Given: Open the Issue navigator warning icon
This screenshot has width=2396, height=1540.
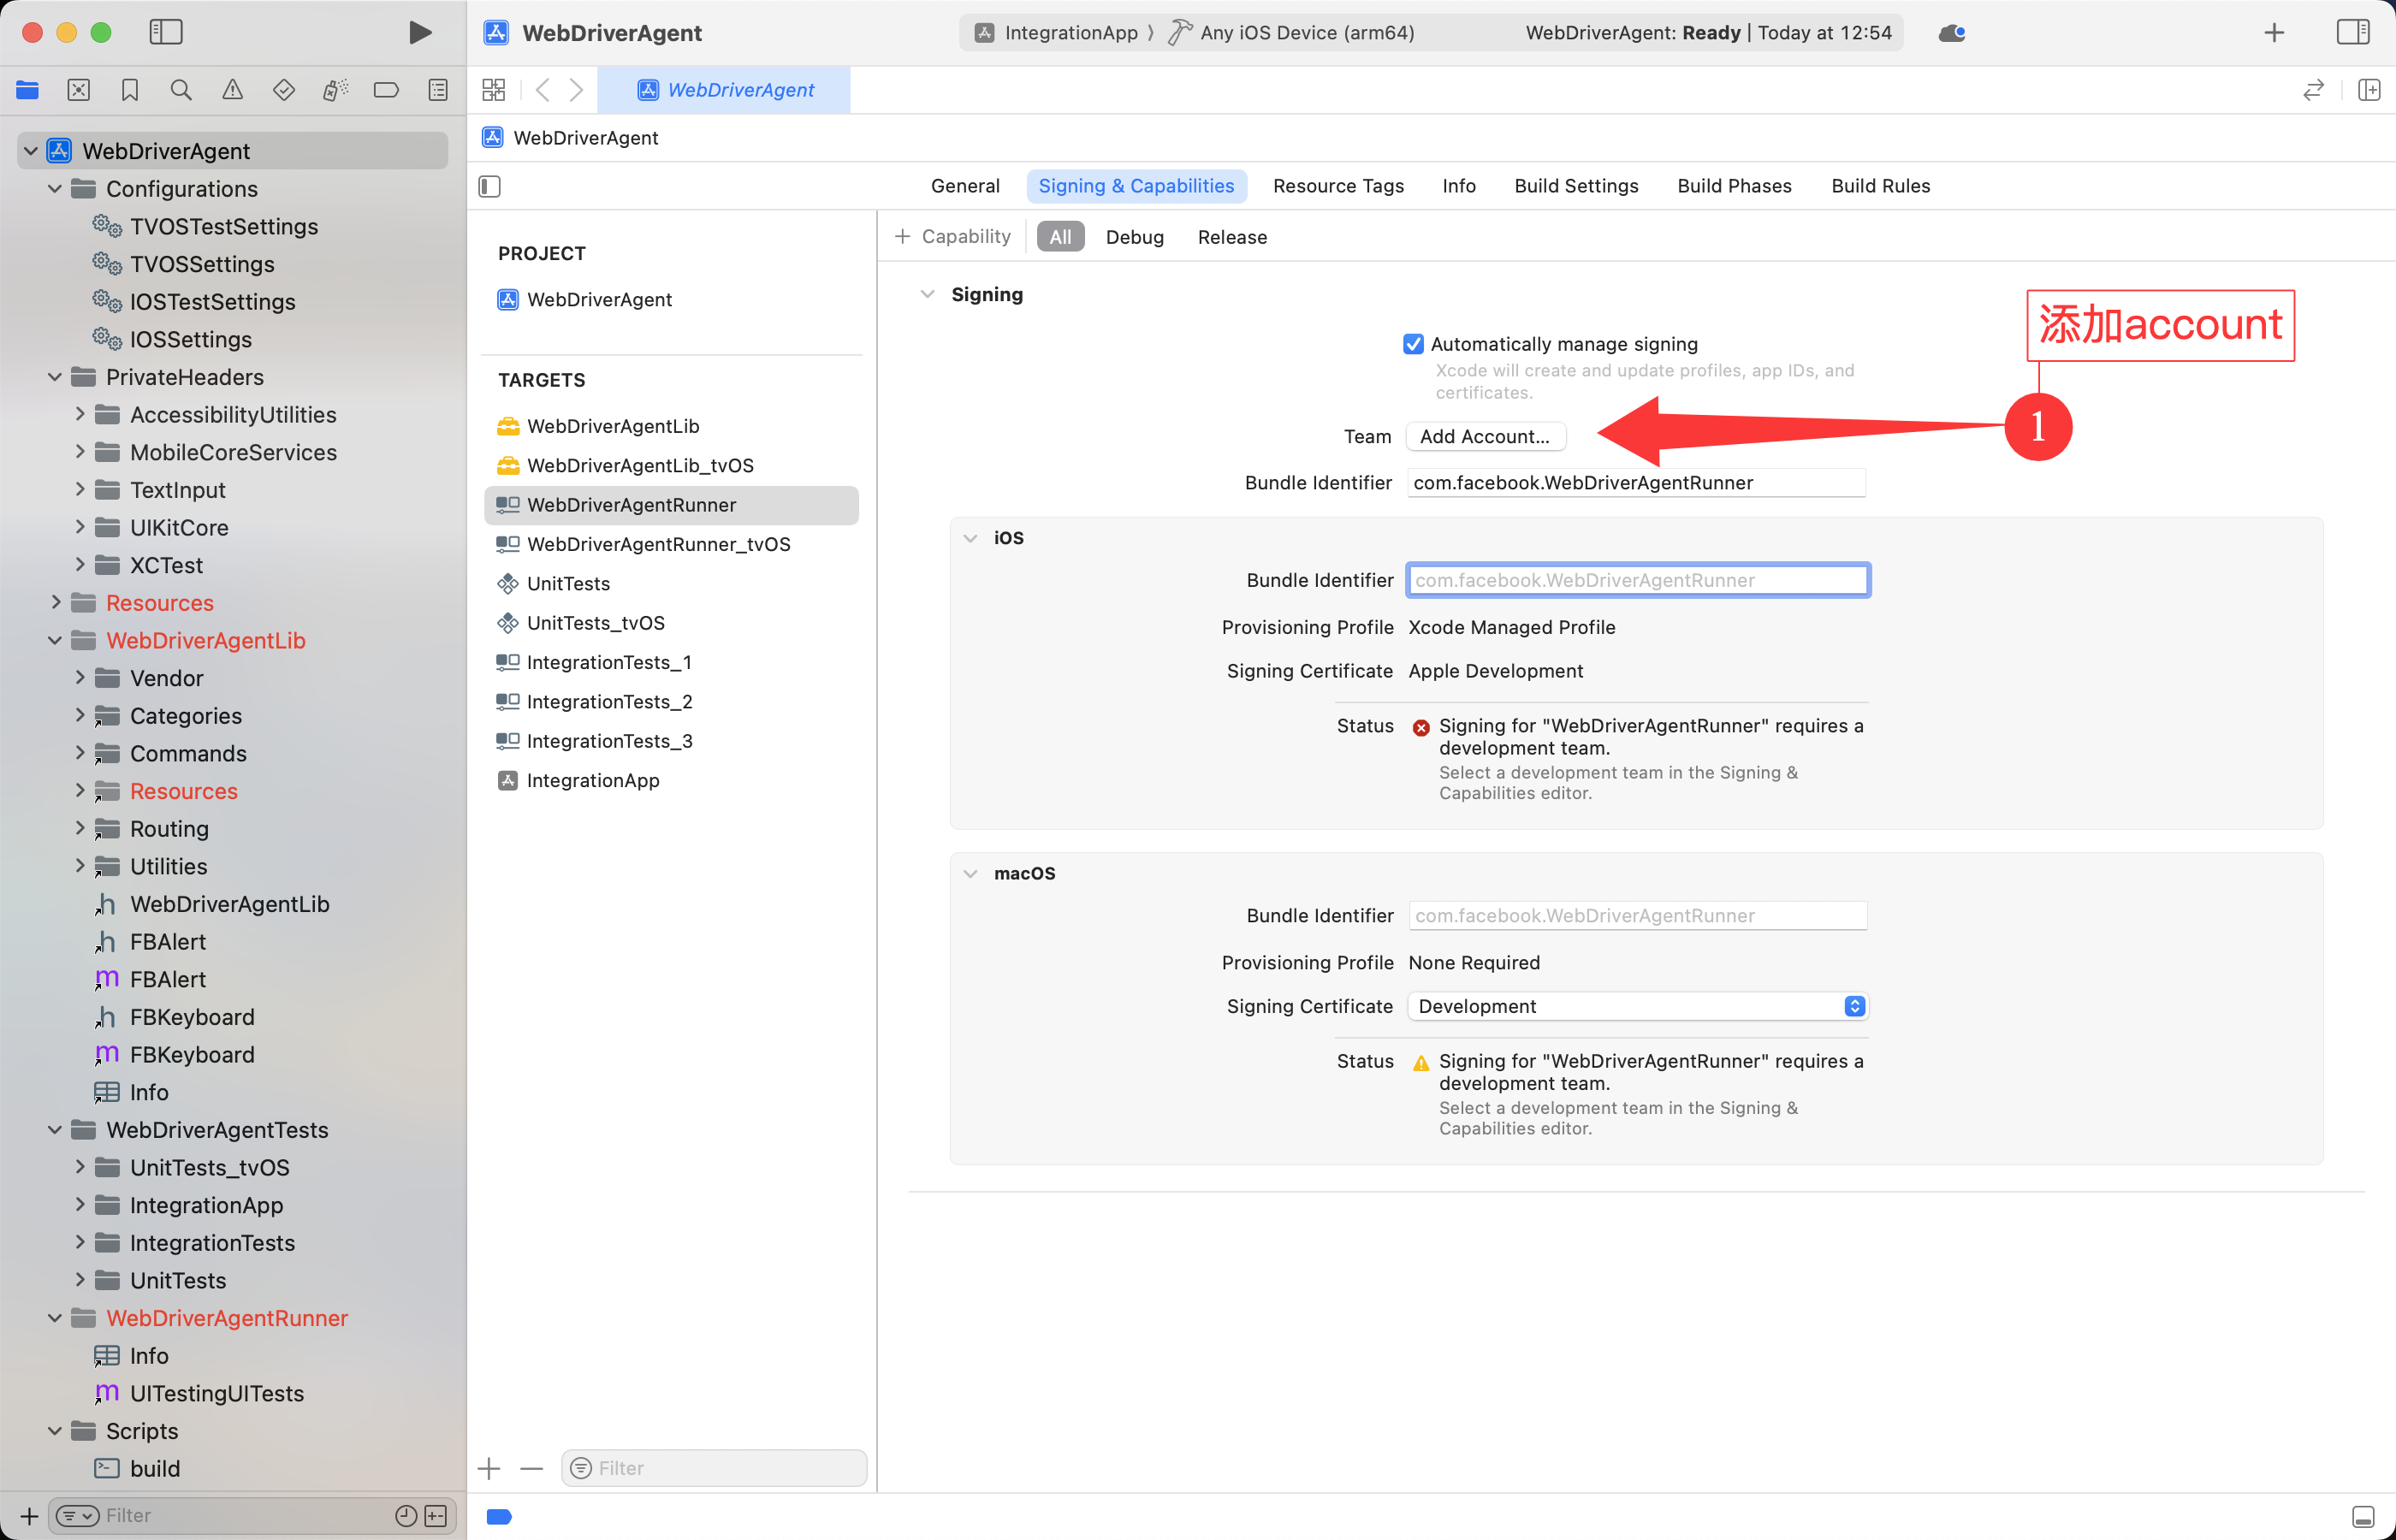Looking at the screenshot, I should coord(232,90).
